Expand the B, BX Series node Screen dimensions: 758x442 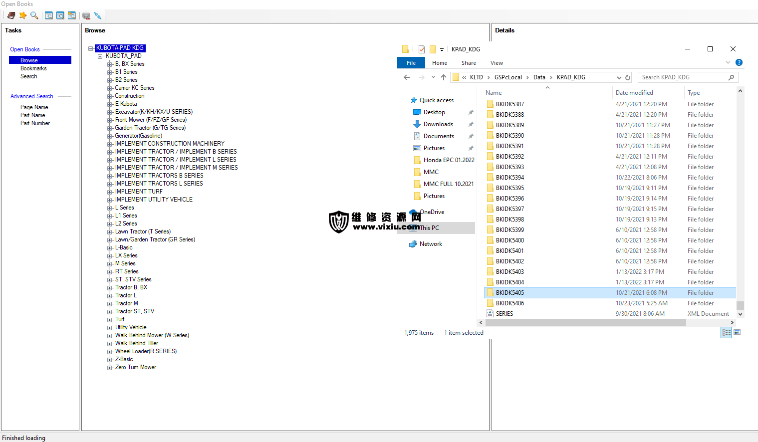(109, 64)
